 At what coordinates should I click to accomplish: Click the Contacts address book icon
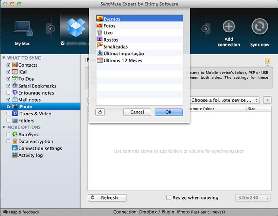pyautogui.click(x=15, y=65)
